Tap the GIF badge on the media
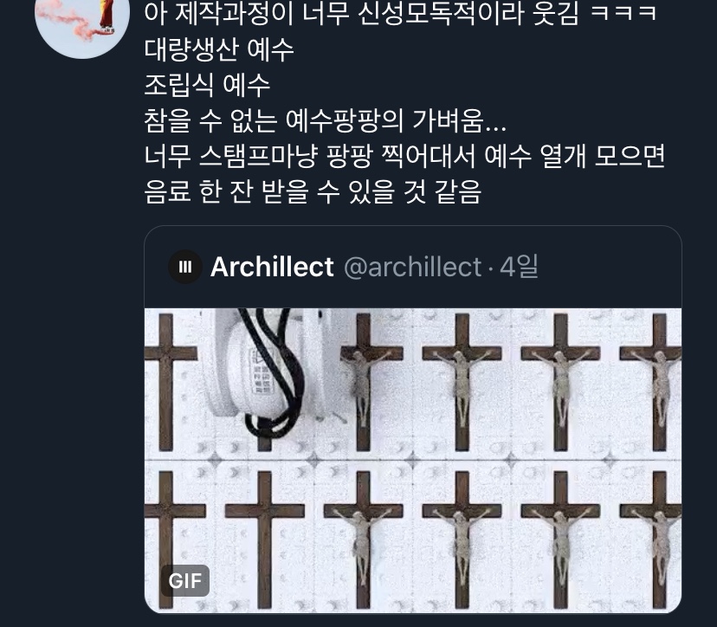This screenshot has width=717, height=627. [185, 580]
